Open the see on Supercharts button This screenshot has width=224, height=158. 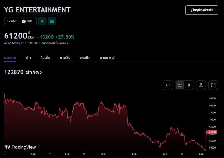[202, 10]
